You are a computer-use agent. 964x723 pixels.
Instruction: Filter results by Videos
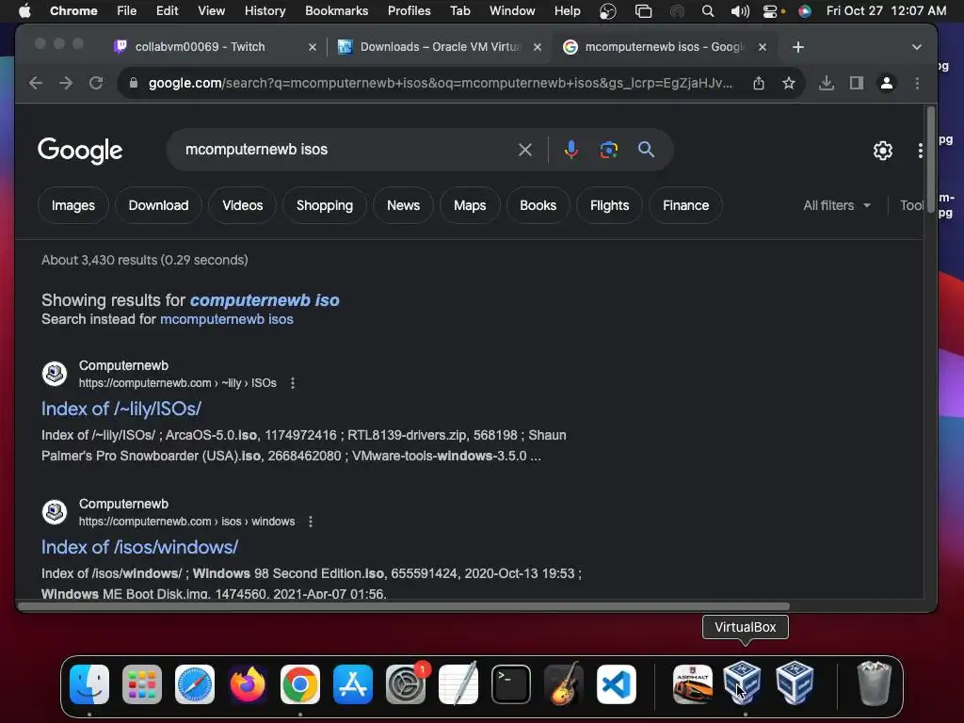[x=243, y=205]
